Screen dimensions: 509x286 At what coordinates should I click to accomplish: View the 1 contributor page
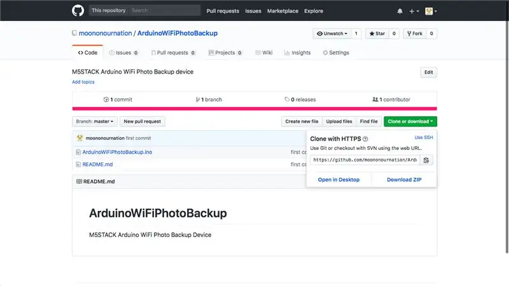pyautogui.click(x=391, y=100)
